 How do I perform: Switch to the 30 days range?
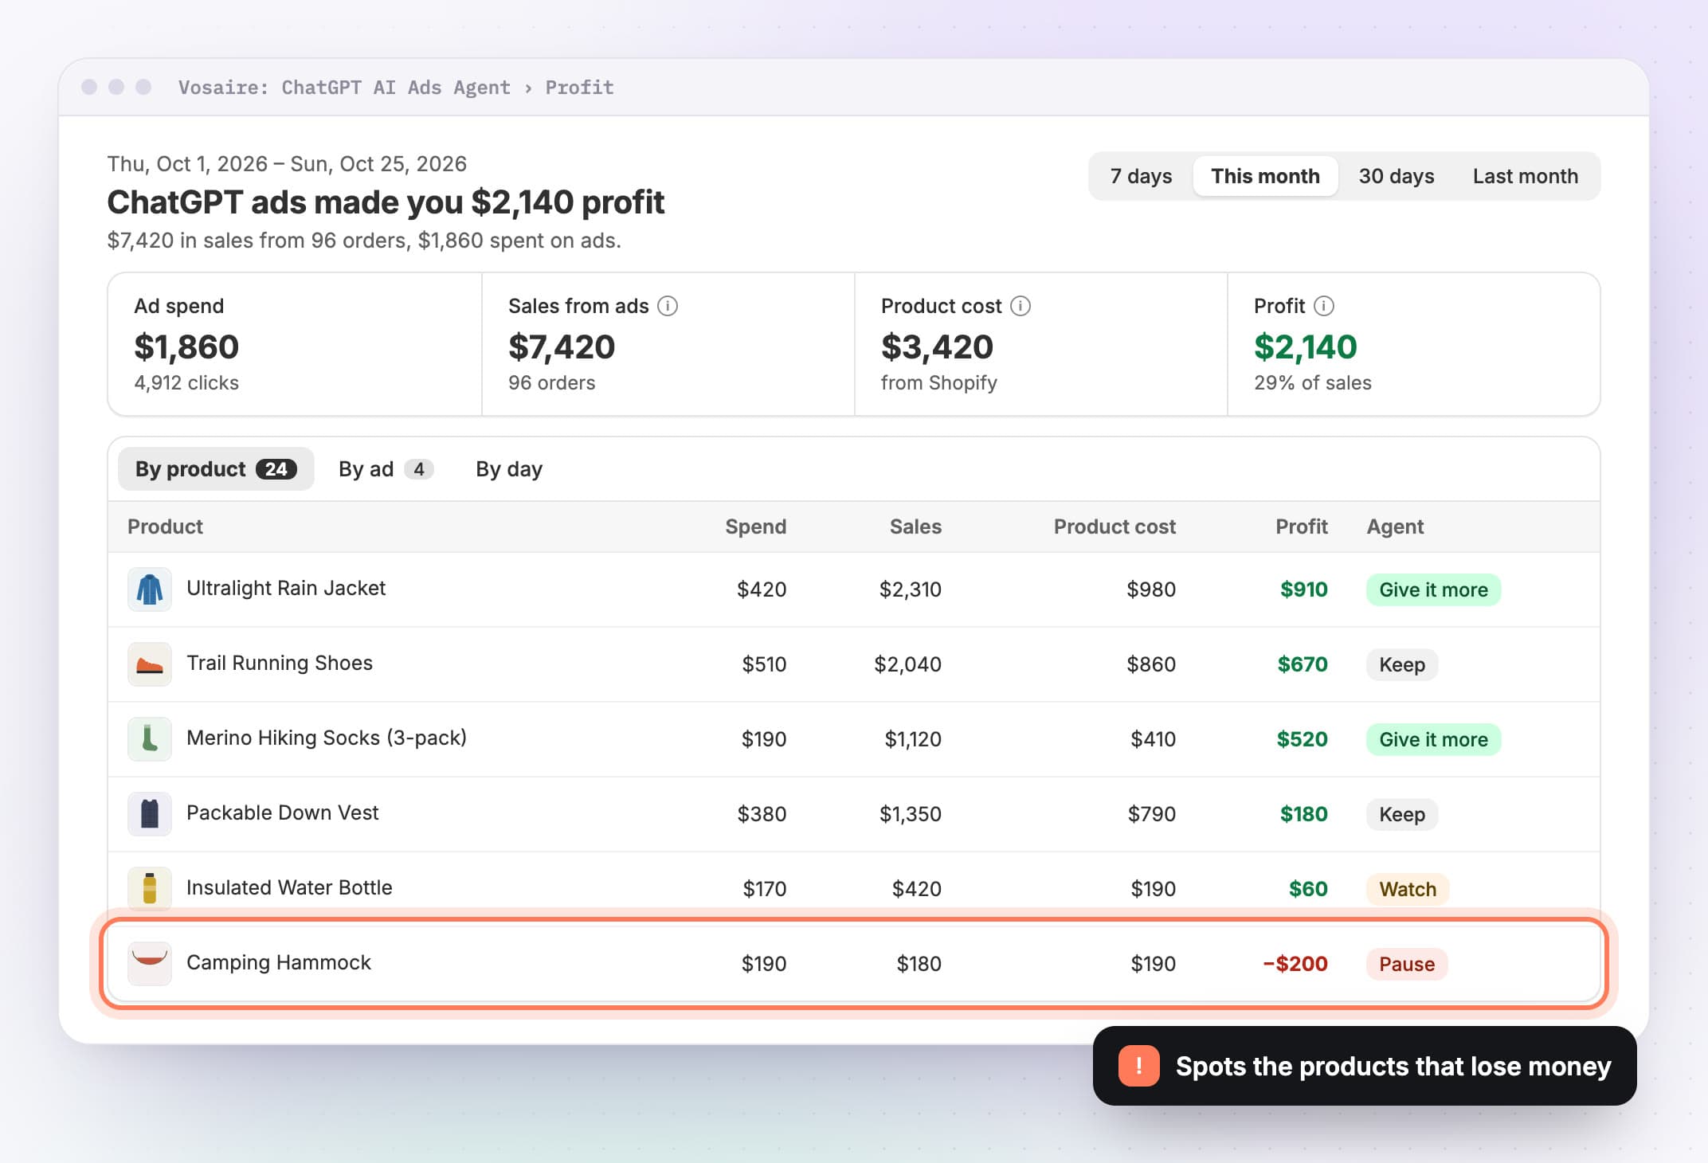click(1396, 176)
